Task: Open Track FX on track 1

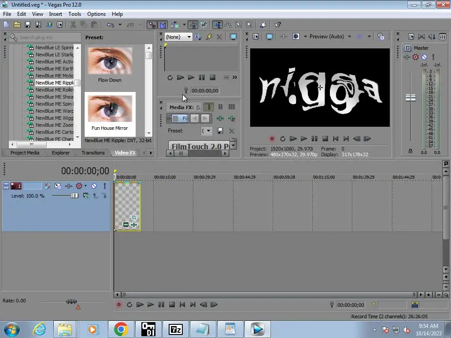Action: (x=69, y=186)
